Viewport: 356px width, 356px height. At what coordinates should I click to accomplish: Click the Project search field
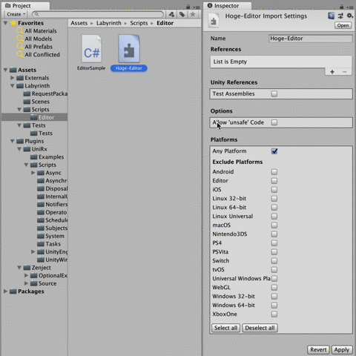point(98,14)
